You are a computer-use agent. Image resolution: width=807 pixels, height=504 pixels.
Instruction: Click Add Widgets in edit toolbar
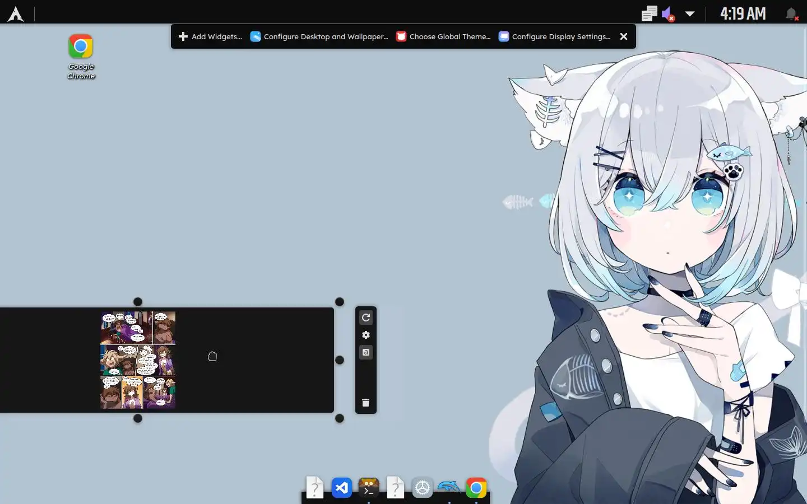[210, 36]
